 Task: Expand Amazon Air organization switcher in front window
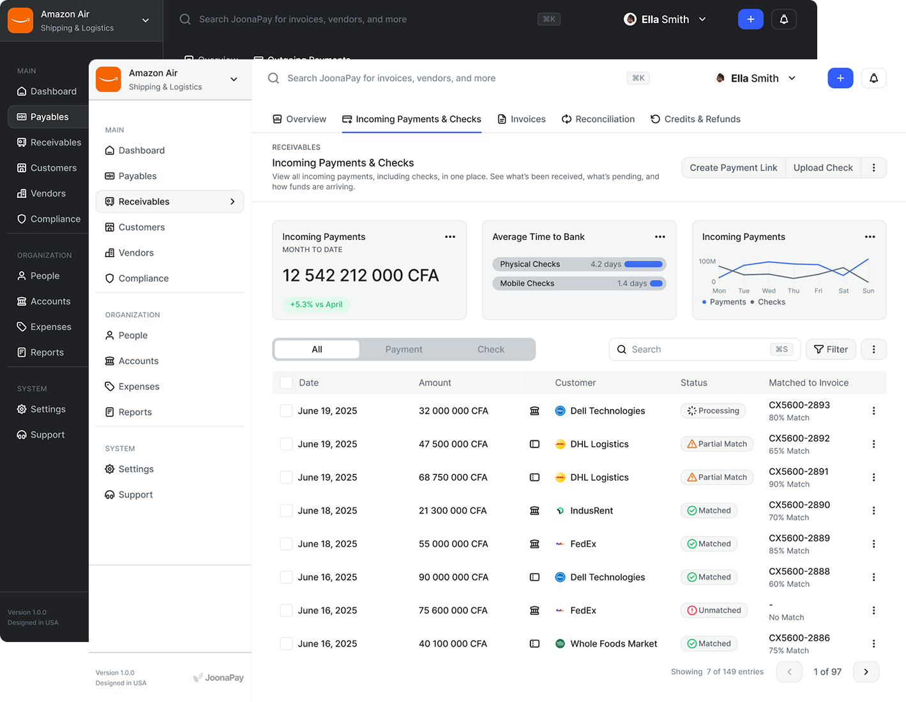point(234,79)
